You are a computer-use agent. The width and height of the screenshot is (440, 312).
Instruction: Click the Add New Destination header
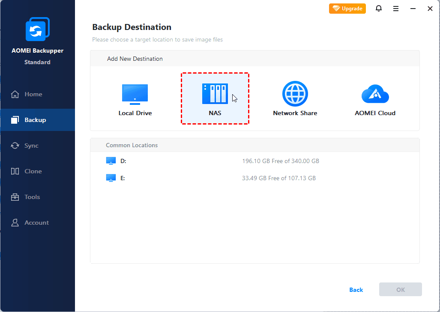pyautogui.click(x=135, y=59)
